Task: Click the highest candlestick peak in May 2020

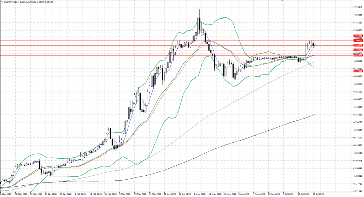Action: (199, 10)
